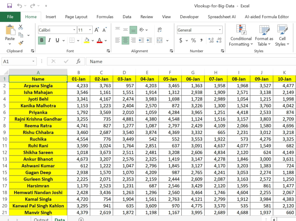
Task: Decrease decimal places
Action: pos(219,40)
